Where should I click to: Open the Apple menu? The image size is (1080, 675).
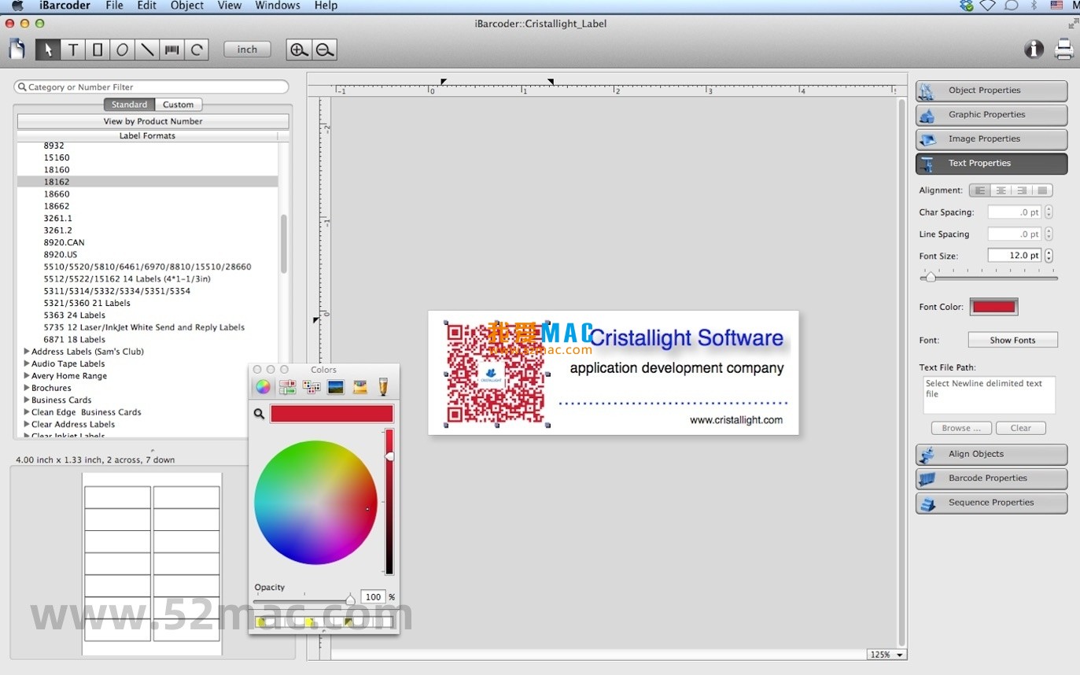coord(17,6)
